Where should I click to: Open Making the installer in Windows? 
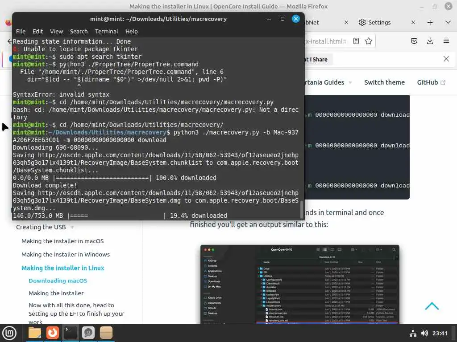[66, 254]
